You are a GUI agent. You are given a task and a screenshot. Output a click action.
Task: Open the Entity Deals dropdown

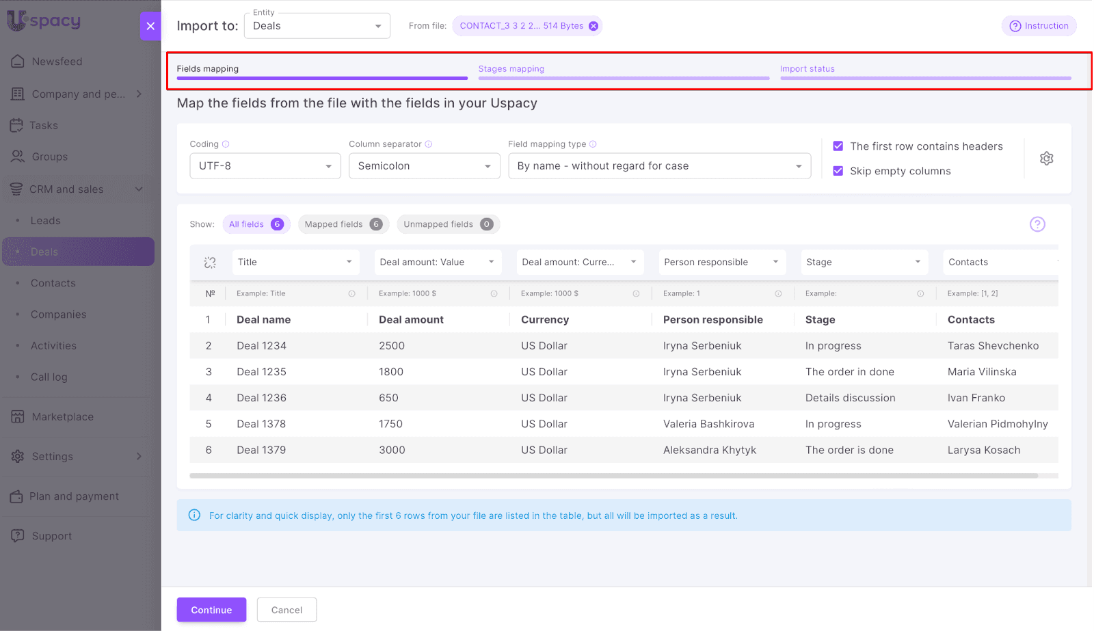pyautogui.click(x=317, y=26)
